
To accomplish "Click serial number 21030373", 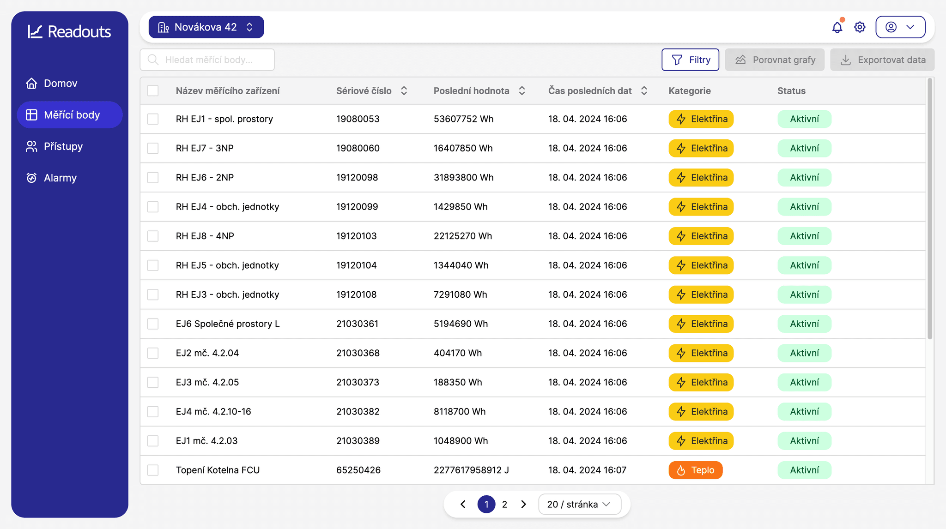I will [358, 382].
